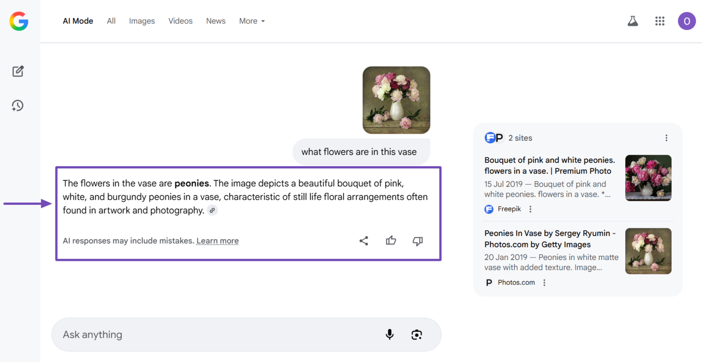Start a new search with the compose icon
Image resolution: width=702 pixels, height=362 pixels.
click(18, 71)
